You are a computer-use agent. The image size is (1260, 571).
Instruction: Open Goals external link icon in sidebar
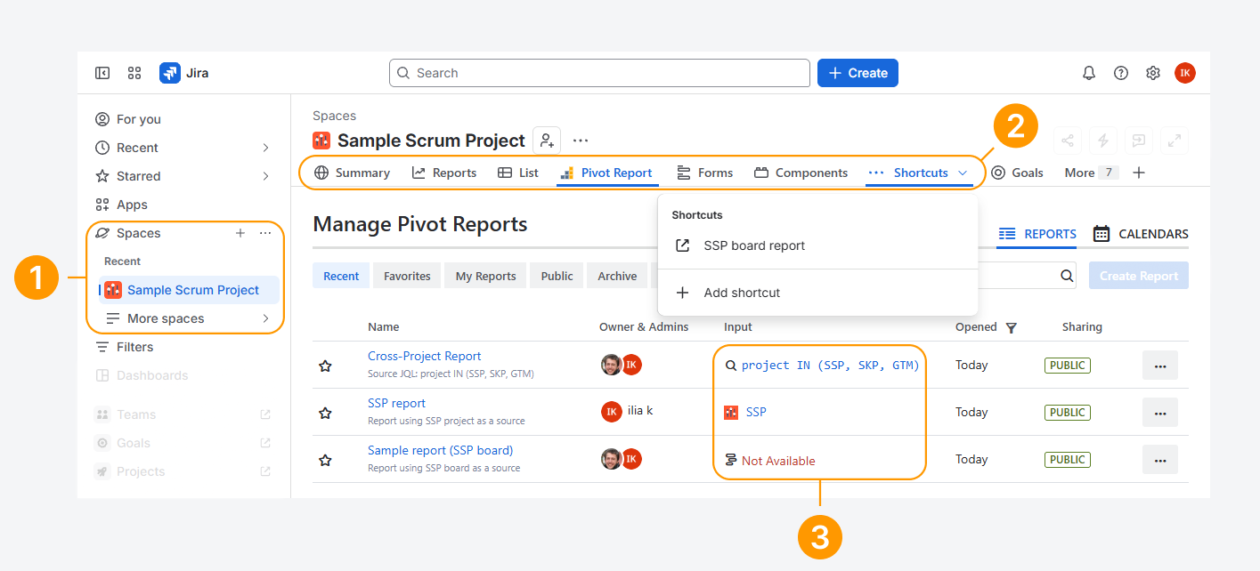[264, 443]
